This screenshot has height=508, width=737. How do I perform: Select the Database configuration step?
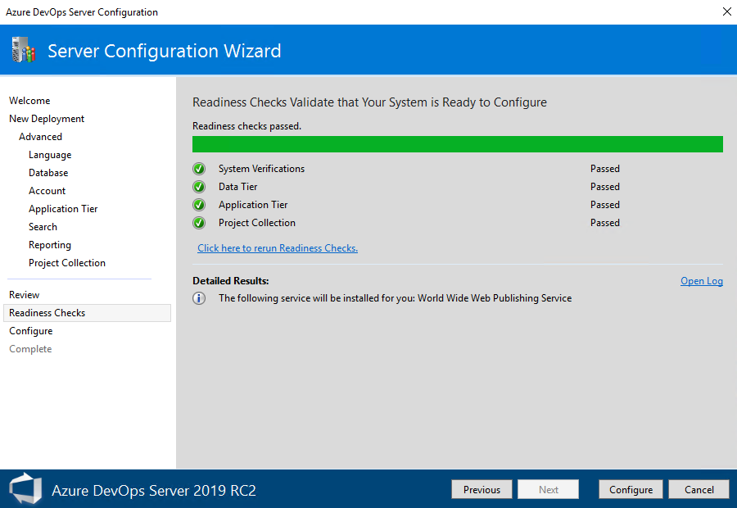47,172
